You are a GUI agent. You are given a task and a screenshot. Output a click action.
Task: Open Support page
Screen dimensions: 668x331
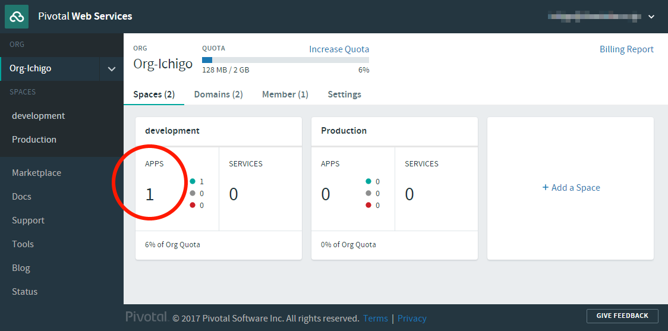pyautogui.click(x=28, y=220)
